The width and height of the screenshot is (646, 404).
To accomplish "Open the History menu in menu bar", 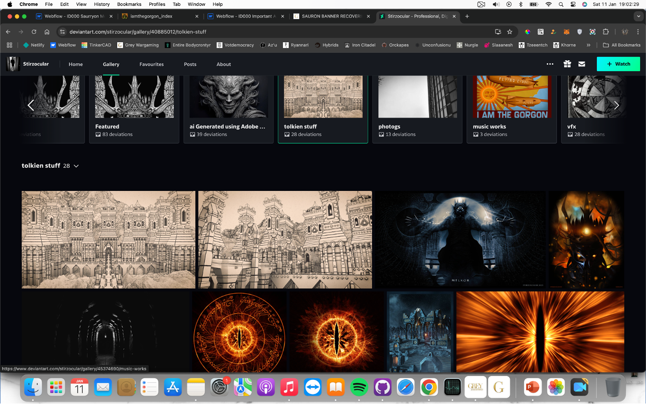I will [x=102, y=4].
